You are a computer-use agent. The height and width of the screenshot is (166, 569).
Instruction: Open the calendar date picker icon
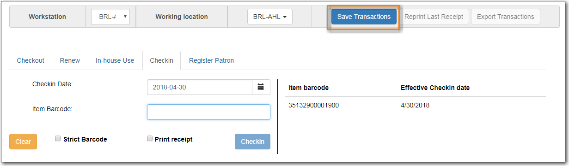[261, 87]
